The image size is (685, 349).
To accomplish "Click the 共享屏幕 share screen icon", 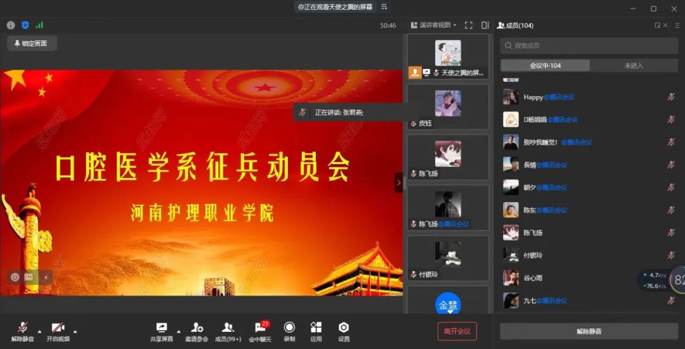I will (162, 328).
